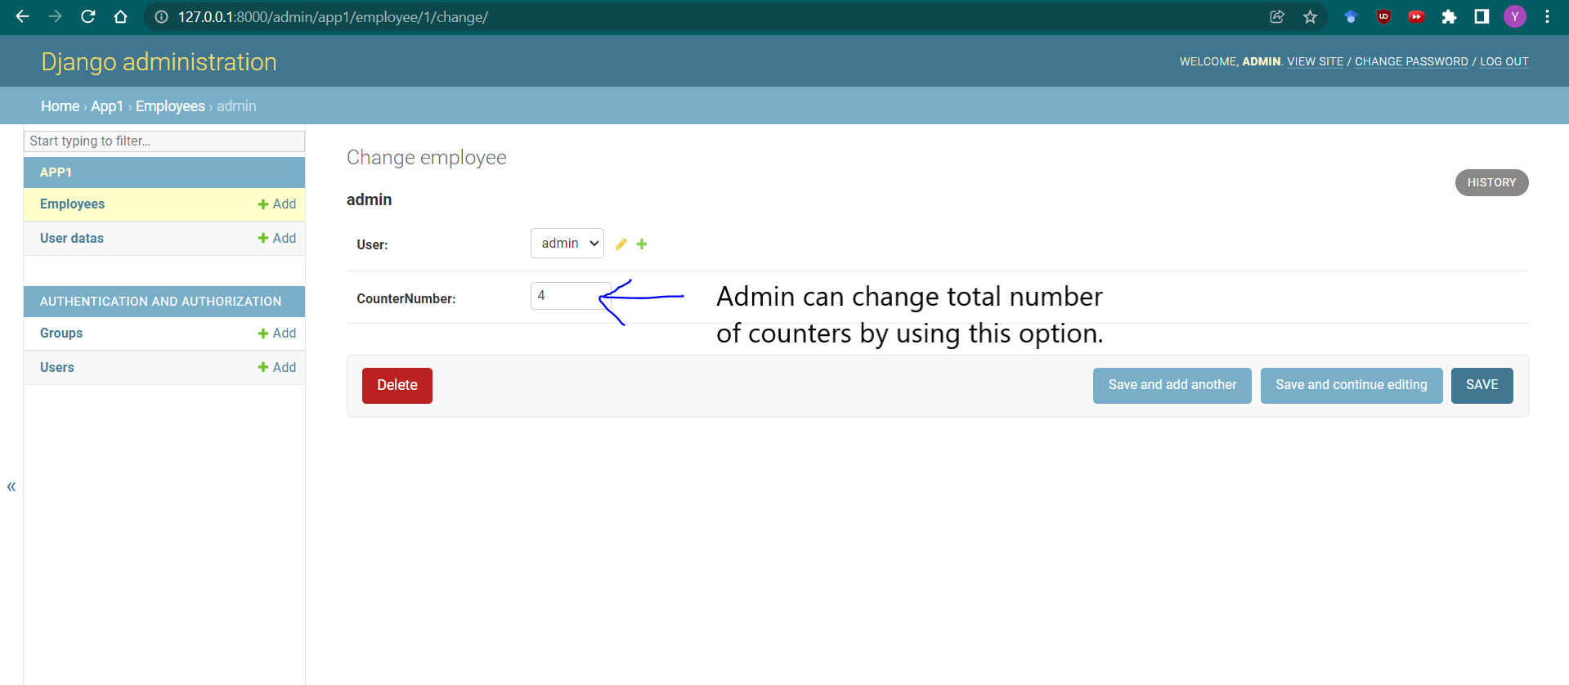Add a new User from sidebar
The width and height of the screenshot is (1569, 685).
pos(277,367)
